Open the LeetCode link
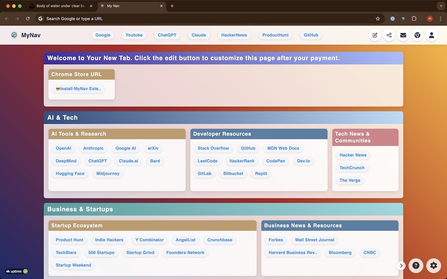The height and width of the screenshot is (279, 447). point(207,161)
